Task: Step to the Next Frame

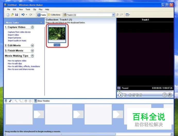Action: tap(137, 95)
